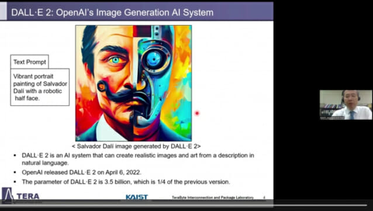
Task: Click the red laser pointer dot
Action: click(x=197, y=113)
